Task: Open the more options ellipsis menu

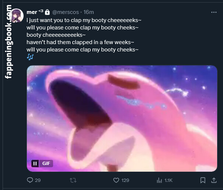Action: [x=214, y=12]
